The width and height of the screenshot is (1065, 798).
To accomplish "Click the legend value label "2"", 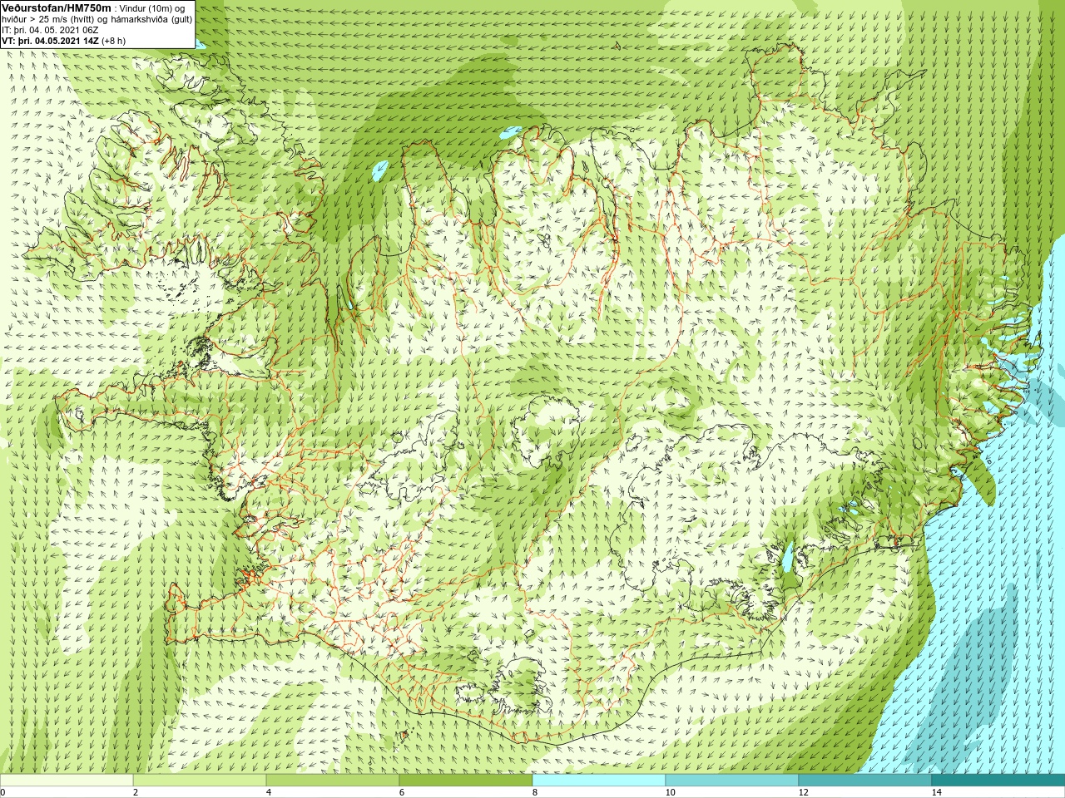I will 136,792.
